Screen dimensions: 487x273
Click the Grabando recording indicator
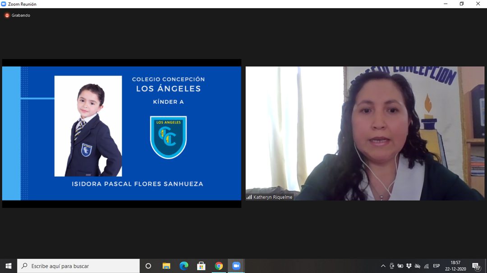click(x=18, y=15)
